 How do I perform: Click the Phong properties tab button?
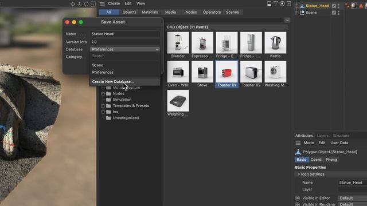coord(331,160)
